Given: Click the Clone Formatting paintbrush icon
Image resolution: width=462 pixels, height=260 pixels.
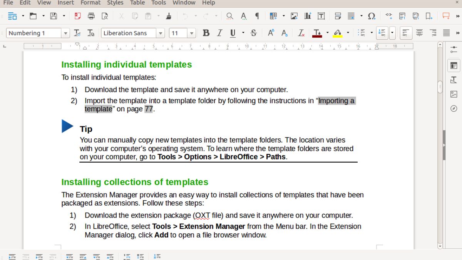Looking at the screenshot, I should [x=168, y=16].
